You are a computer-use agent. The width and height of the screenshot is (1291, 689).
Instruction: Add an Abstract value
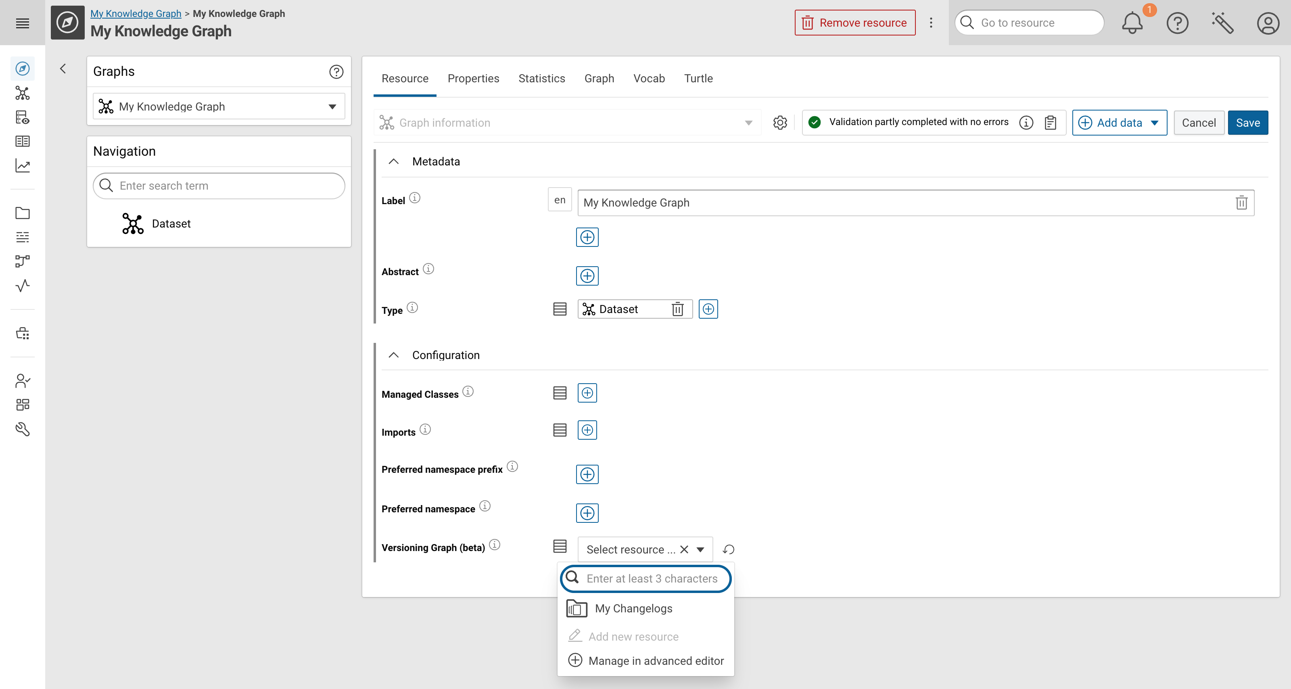pos(587,276)
